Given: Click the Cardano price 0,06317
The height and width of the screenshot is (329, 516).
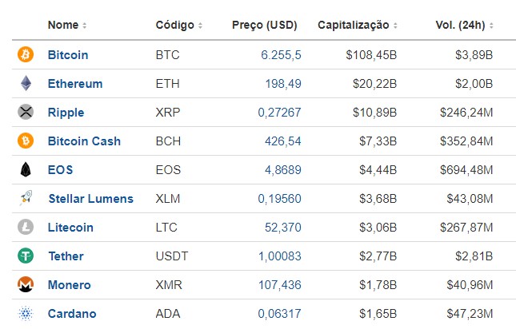Looking at the screenshot, I should pos(279,314).
